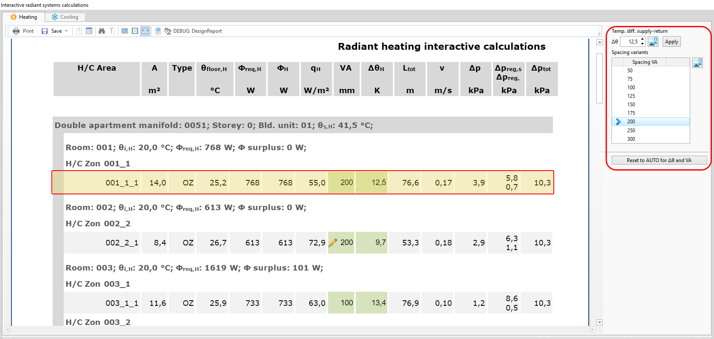
Task: Select the green page view icon
Action: 135,31
